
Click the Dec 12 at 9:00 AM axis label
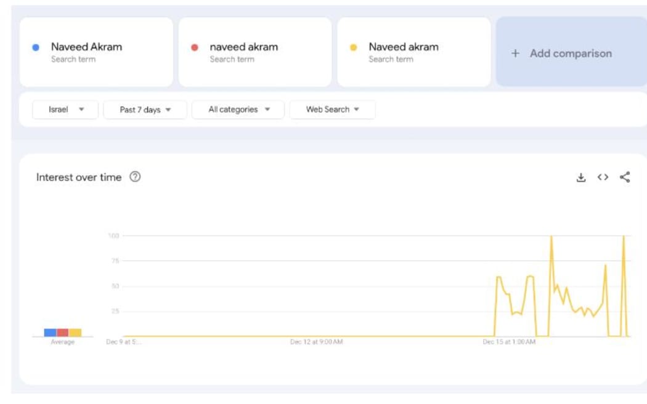pyautogui.click(x=316, y=342)
